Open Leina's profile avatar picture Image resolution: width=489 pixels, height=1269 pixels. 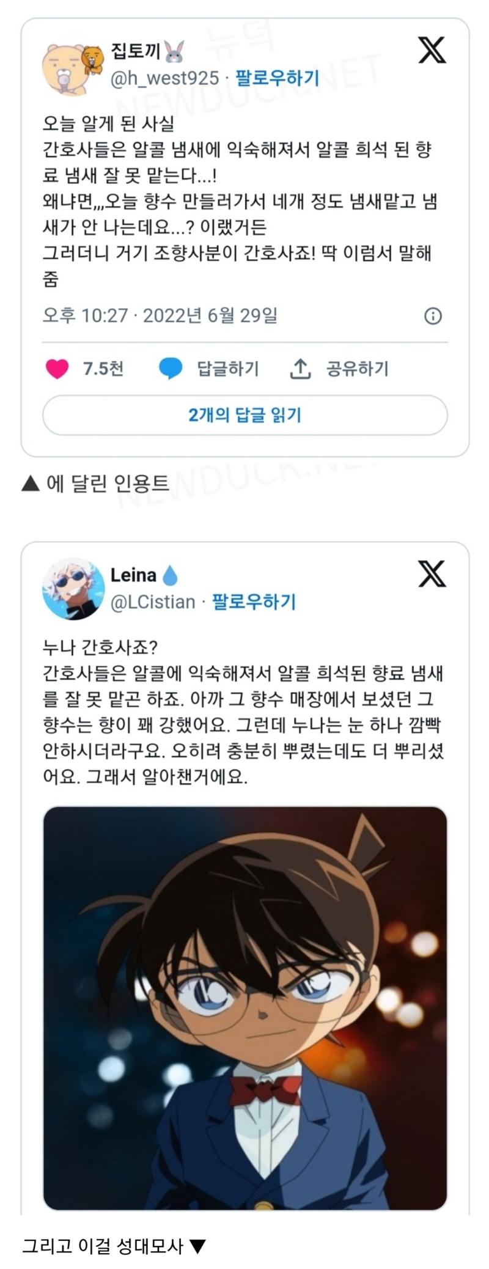73,589
